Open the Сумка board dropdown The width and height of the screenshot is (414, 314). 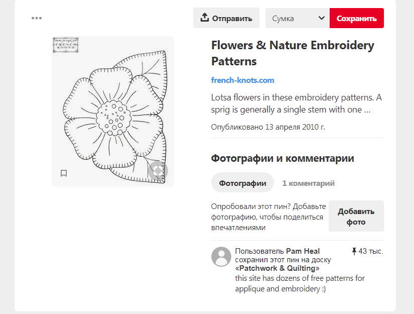coord(298,18)
